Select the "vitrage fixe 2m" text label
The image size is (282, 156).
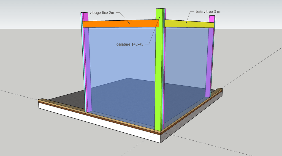click(x=102, y=13)
